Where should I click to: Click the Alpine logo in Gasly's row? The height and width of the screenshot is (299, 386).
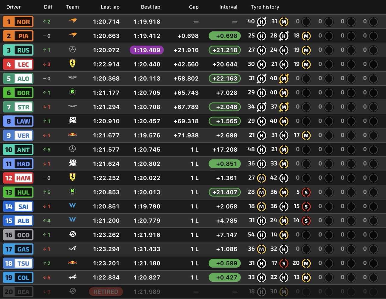[x=72, y=249]
